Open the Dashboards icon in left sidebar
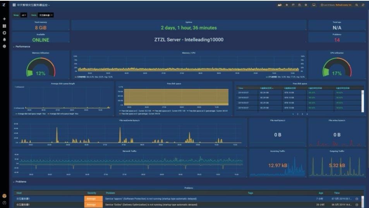This screenshot has height=208, width=369. point(4,26)
